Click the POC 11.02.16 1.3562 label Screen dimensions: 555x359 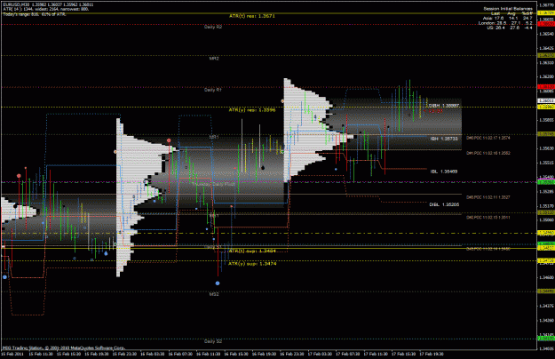(488, 154)
